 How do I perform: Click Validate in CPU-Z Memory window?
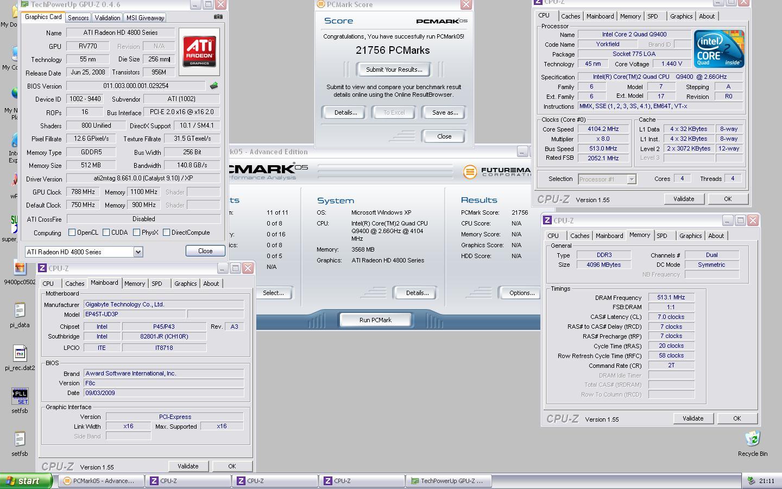click(x=692, y=418)
